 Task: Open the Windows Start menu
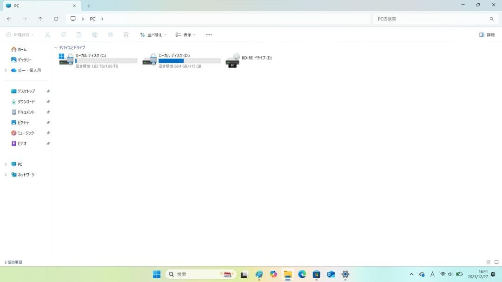tap(157, 274)
